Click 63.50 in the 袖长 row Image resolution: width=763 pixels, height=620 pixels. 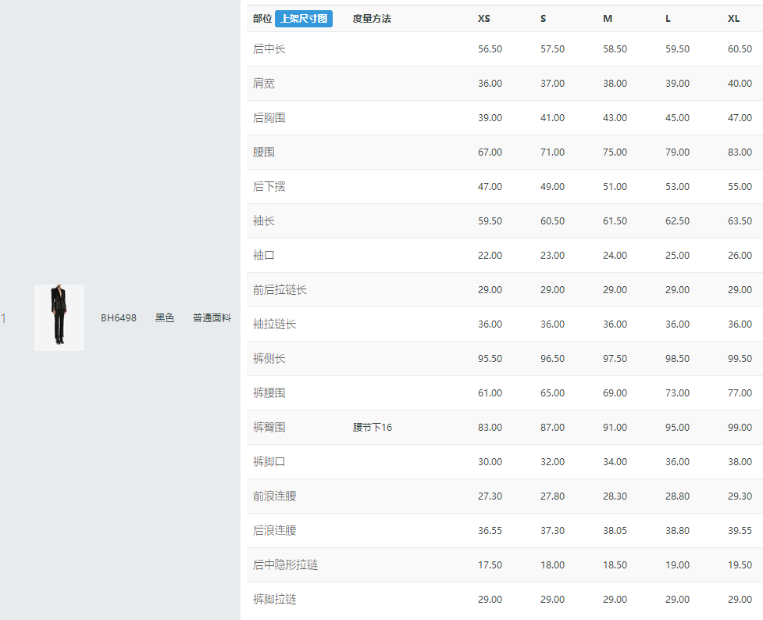click(x=740, y=221)
